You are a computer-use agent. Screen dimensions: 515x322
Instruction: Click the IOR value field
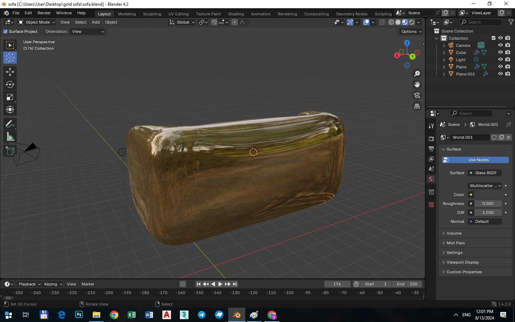coord(488,213)
